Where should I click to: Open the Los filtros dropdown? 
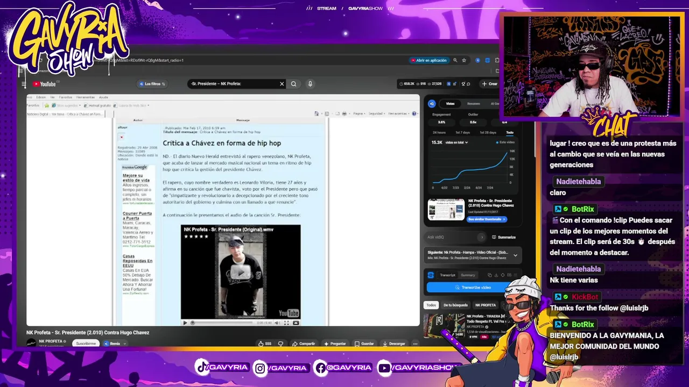tap(152, 84)
